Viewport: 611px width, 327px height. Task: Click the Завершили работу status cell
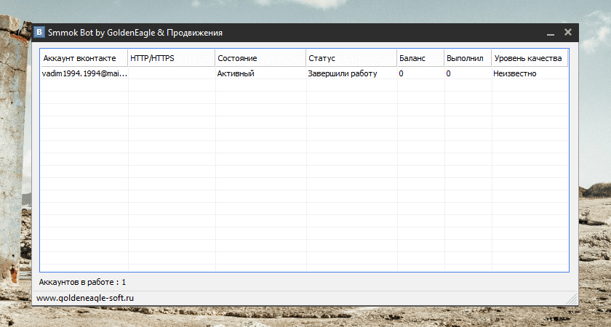(x=351, y=73)
